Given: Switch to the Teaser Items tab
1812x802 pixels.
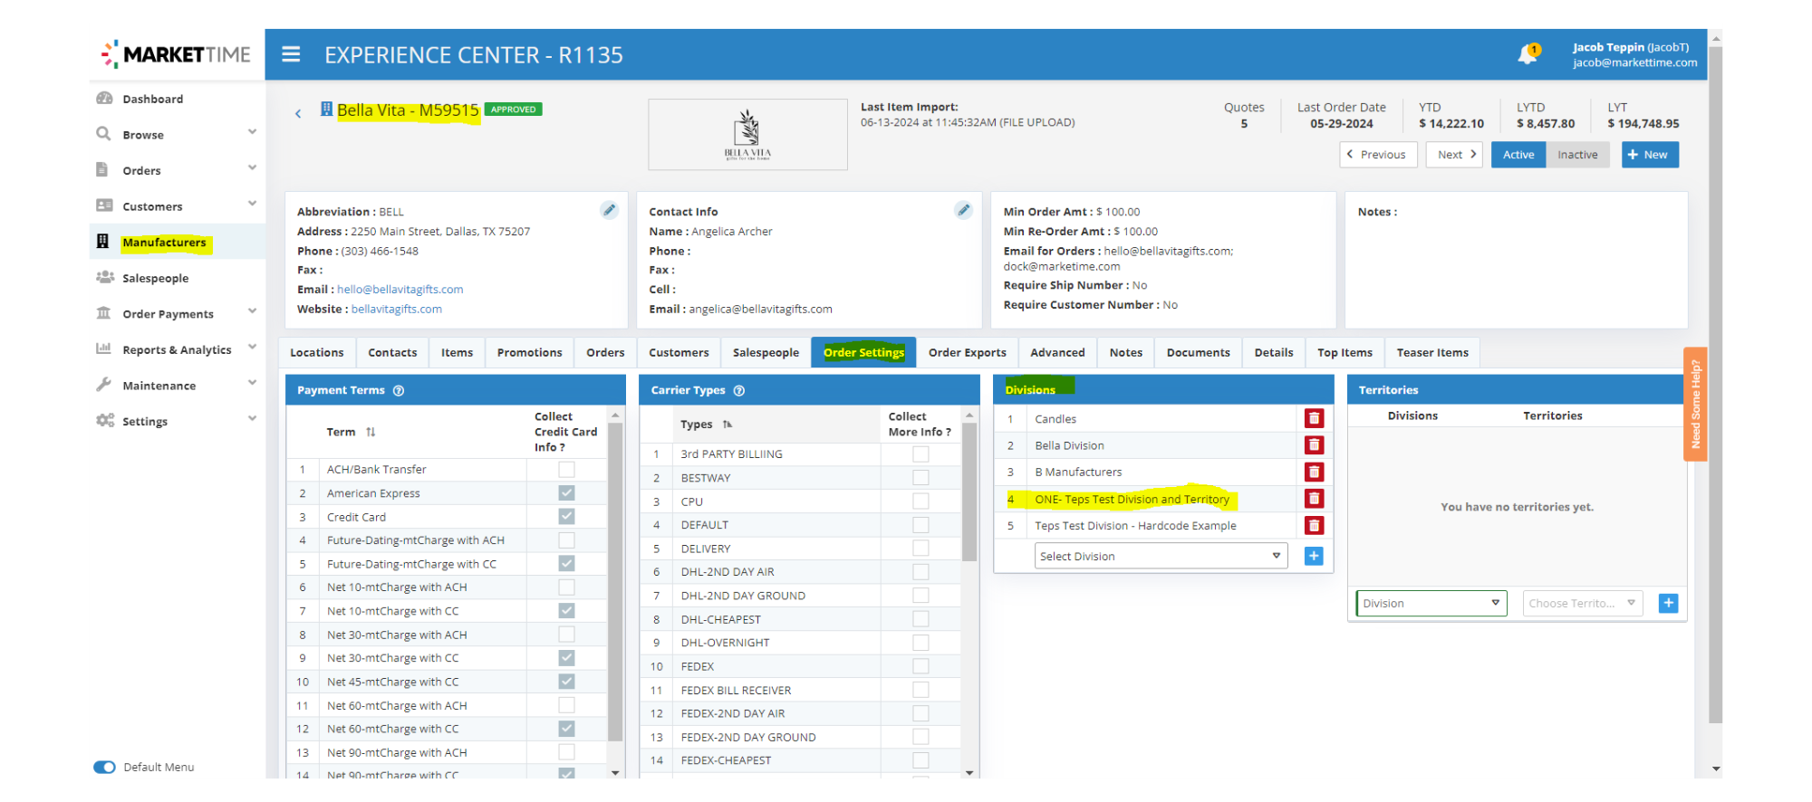Looking at the screenshot, I should point(1432,352).
